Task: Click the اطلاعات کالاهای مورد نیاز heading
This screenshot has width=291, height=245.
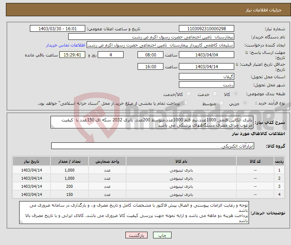Action: tap(258, 134)
